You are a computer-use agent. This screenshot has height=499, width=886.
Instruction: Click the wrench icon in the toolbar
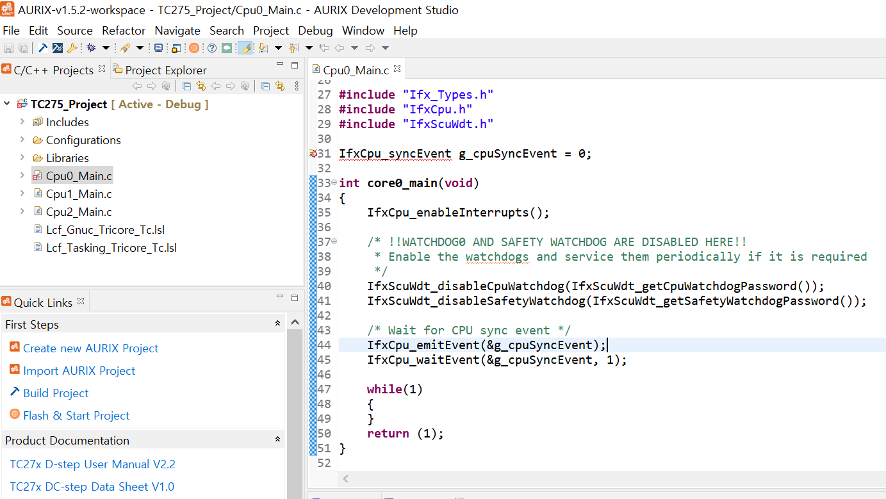72,48
